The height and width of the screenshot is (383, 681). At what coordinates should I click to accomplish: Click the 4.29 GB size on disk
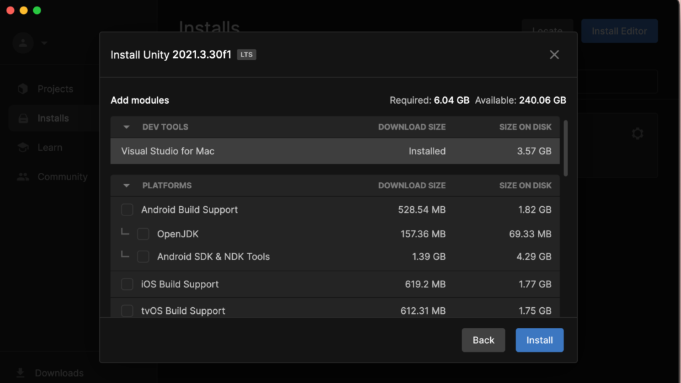click(534, 257)
